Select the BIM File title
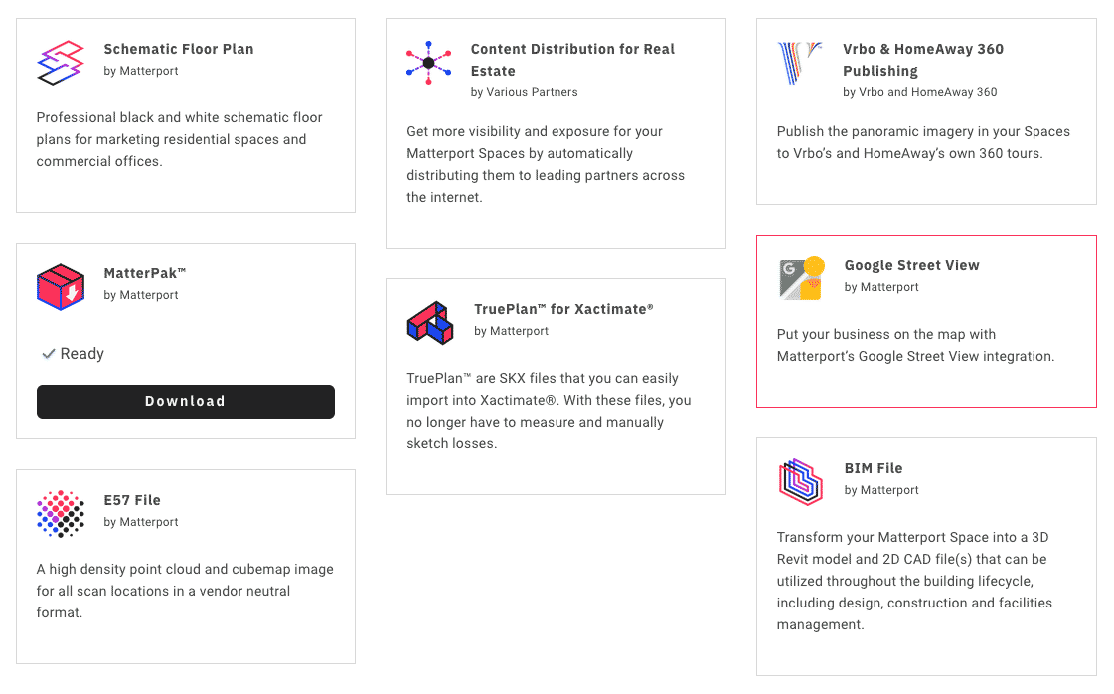This screenshot has height=694, width=1114. [874, 468]
